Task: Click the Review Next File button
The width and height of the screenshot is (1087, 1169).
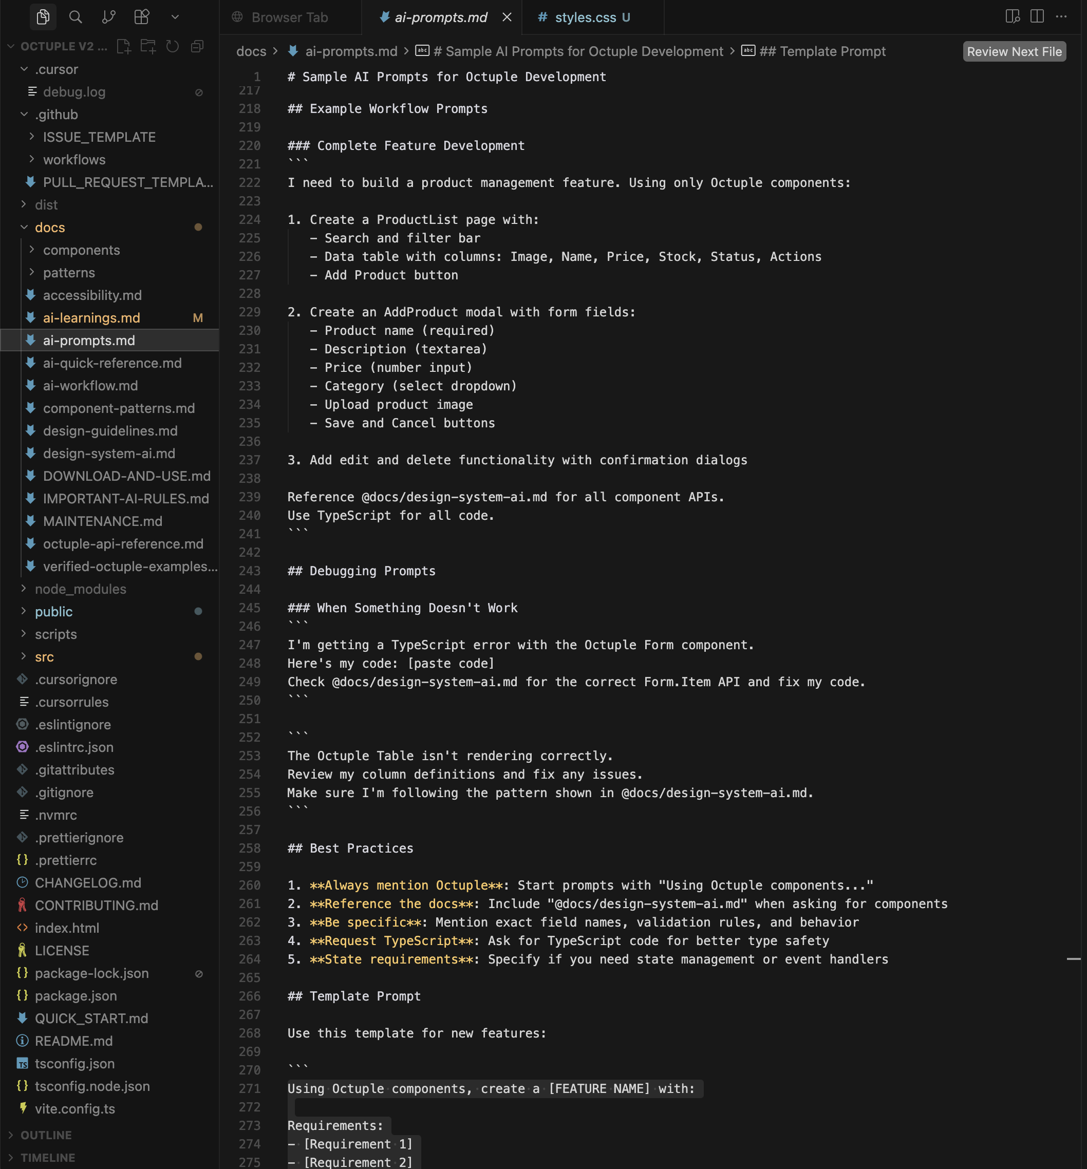Action: point(1014,52)
